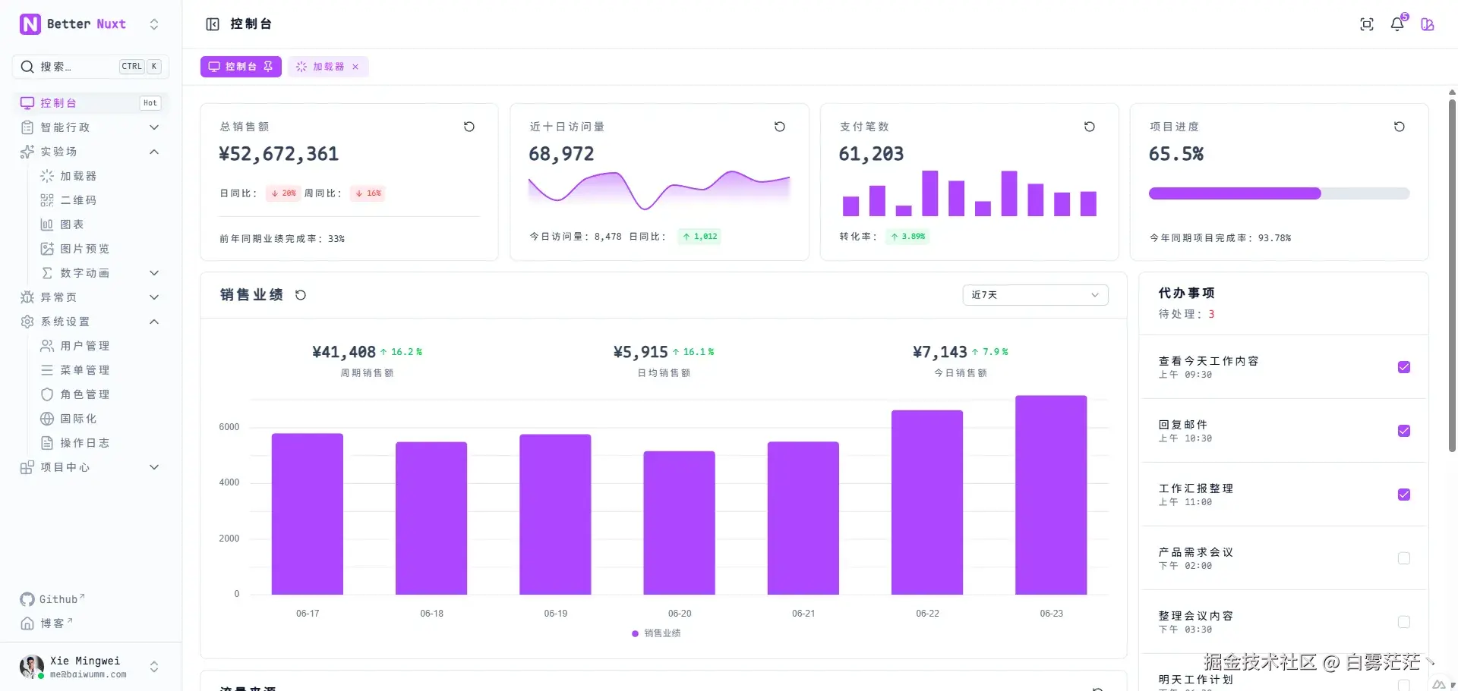Image resolution: width=1458 pixels, height=691 pixels.
Task: Uncheck 查看今天工作内容 todo
Action: [x=1404, y=367]
